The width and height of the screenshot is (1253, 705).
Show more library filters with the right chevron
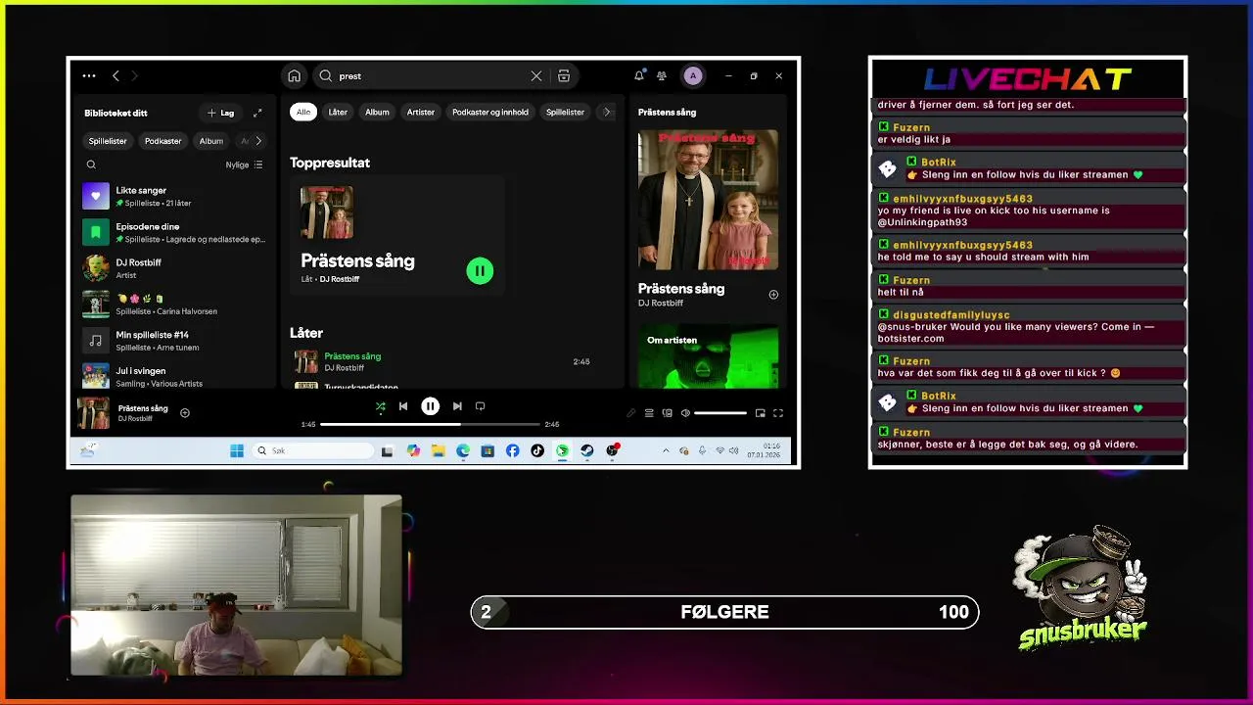click(x=258, y=141)
